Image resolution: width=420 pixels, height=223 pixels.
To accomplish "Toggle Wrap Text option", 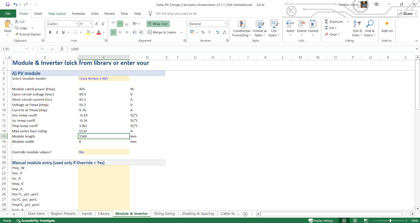I will (157, 24).
